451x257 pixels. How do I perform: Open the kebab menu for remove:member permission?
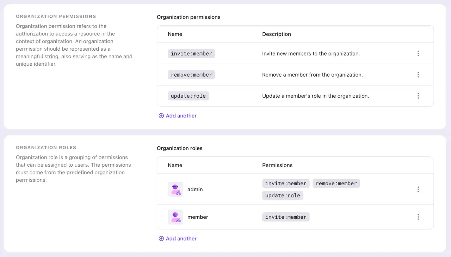click(418, 75)
